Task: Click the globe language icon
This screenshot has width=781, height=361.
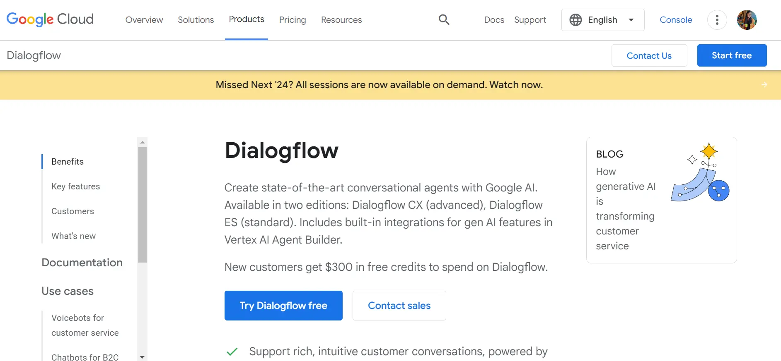Action: pyautogui.click(x=575, y=20)
